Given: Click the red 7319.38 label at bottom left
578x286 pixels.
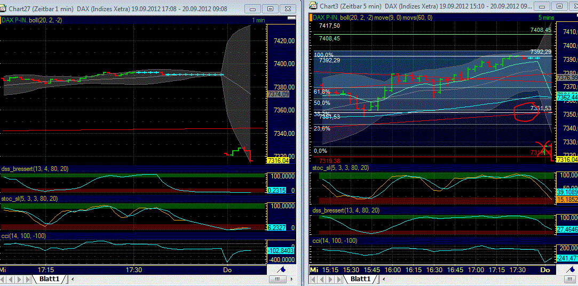Looking at the screenshot, I should point(329,161).
